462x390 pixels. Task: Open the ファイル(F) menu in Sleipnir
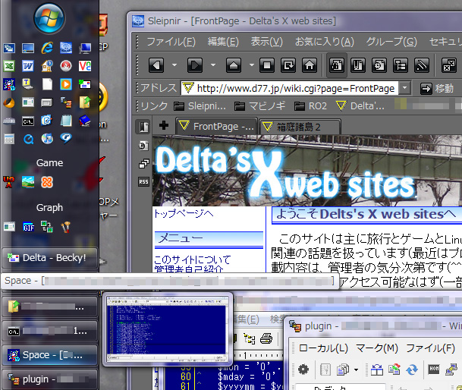tap(170, 42)
